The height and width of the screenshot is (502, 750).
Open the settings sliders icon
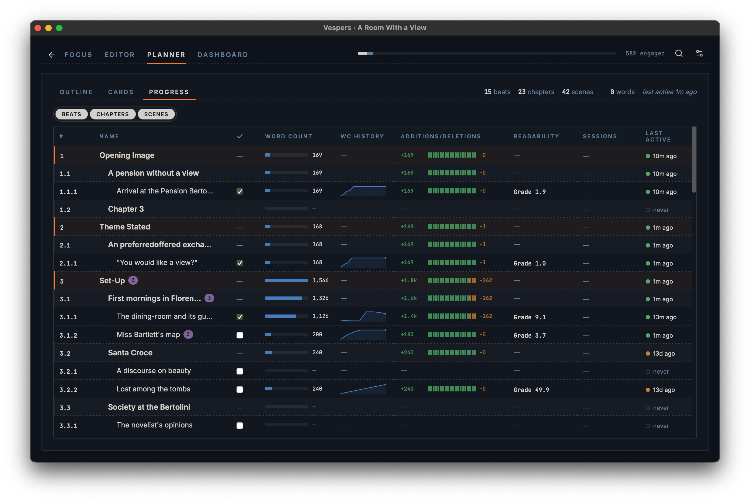point(699,54)
